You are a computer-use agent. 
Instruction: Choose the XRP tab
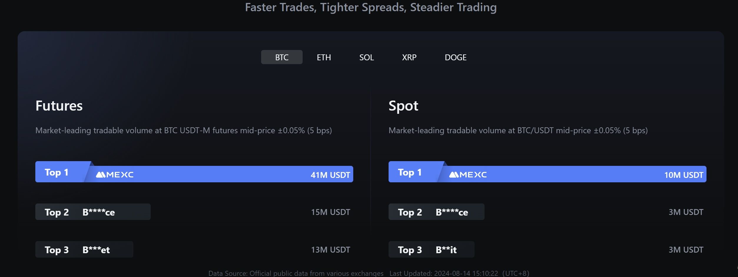pyautogui.click(x=409, y=57)
